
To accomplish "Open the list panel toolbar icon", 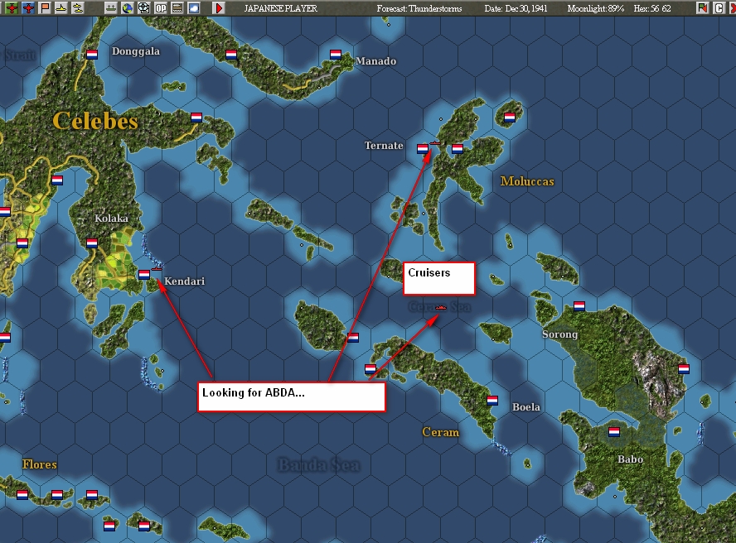I will [177, 8].
